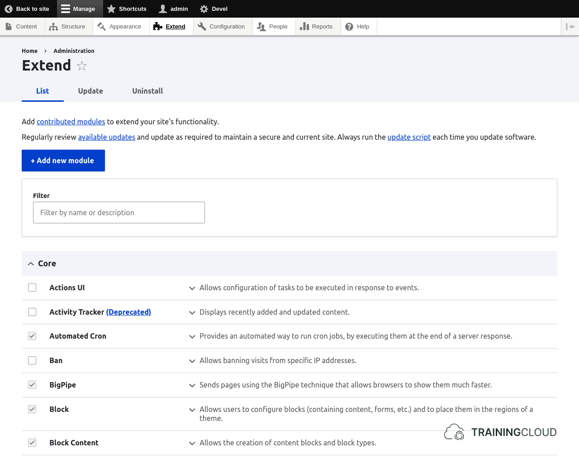Viewport: 579px width, 463px height.
Task: Click the Automated Cron checkbox
Action: pyautogui.click(x=32, y=336)
